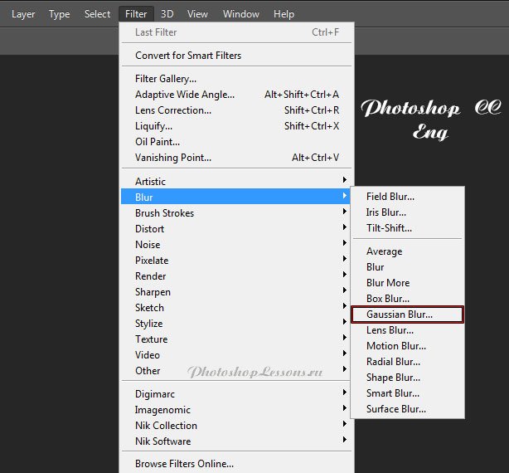Choose Tilt-Shift blur
The image size is (509, 473).
(389, 228)
